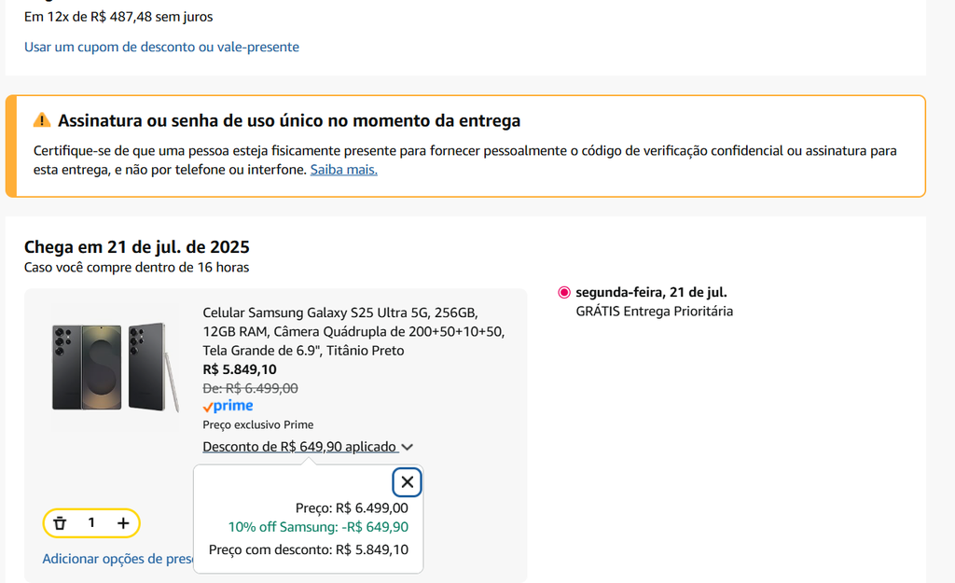Collapse the Desconto de R$ 649,90 aplicado dropdown
955x583 pixels.
click(299, 447)
